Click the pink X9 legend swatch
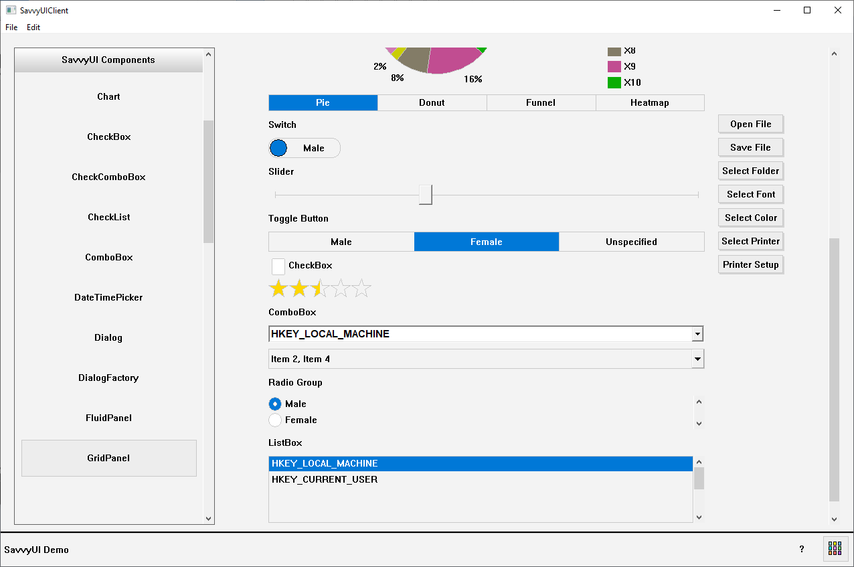 pos(614,66)
